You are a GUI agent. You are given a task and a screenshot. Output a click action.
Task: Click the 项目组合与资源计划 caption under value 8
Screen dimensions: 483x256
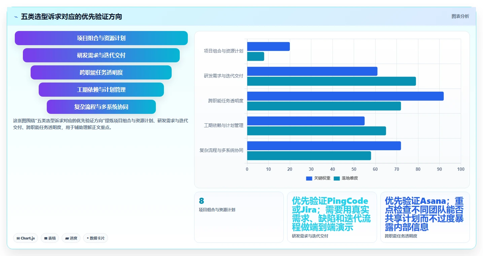point(217,210)
